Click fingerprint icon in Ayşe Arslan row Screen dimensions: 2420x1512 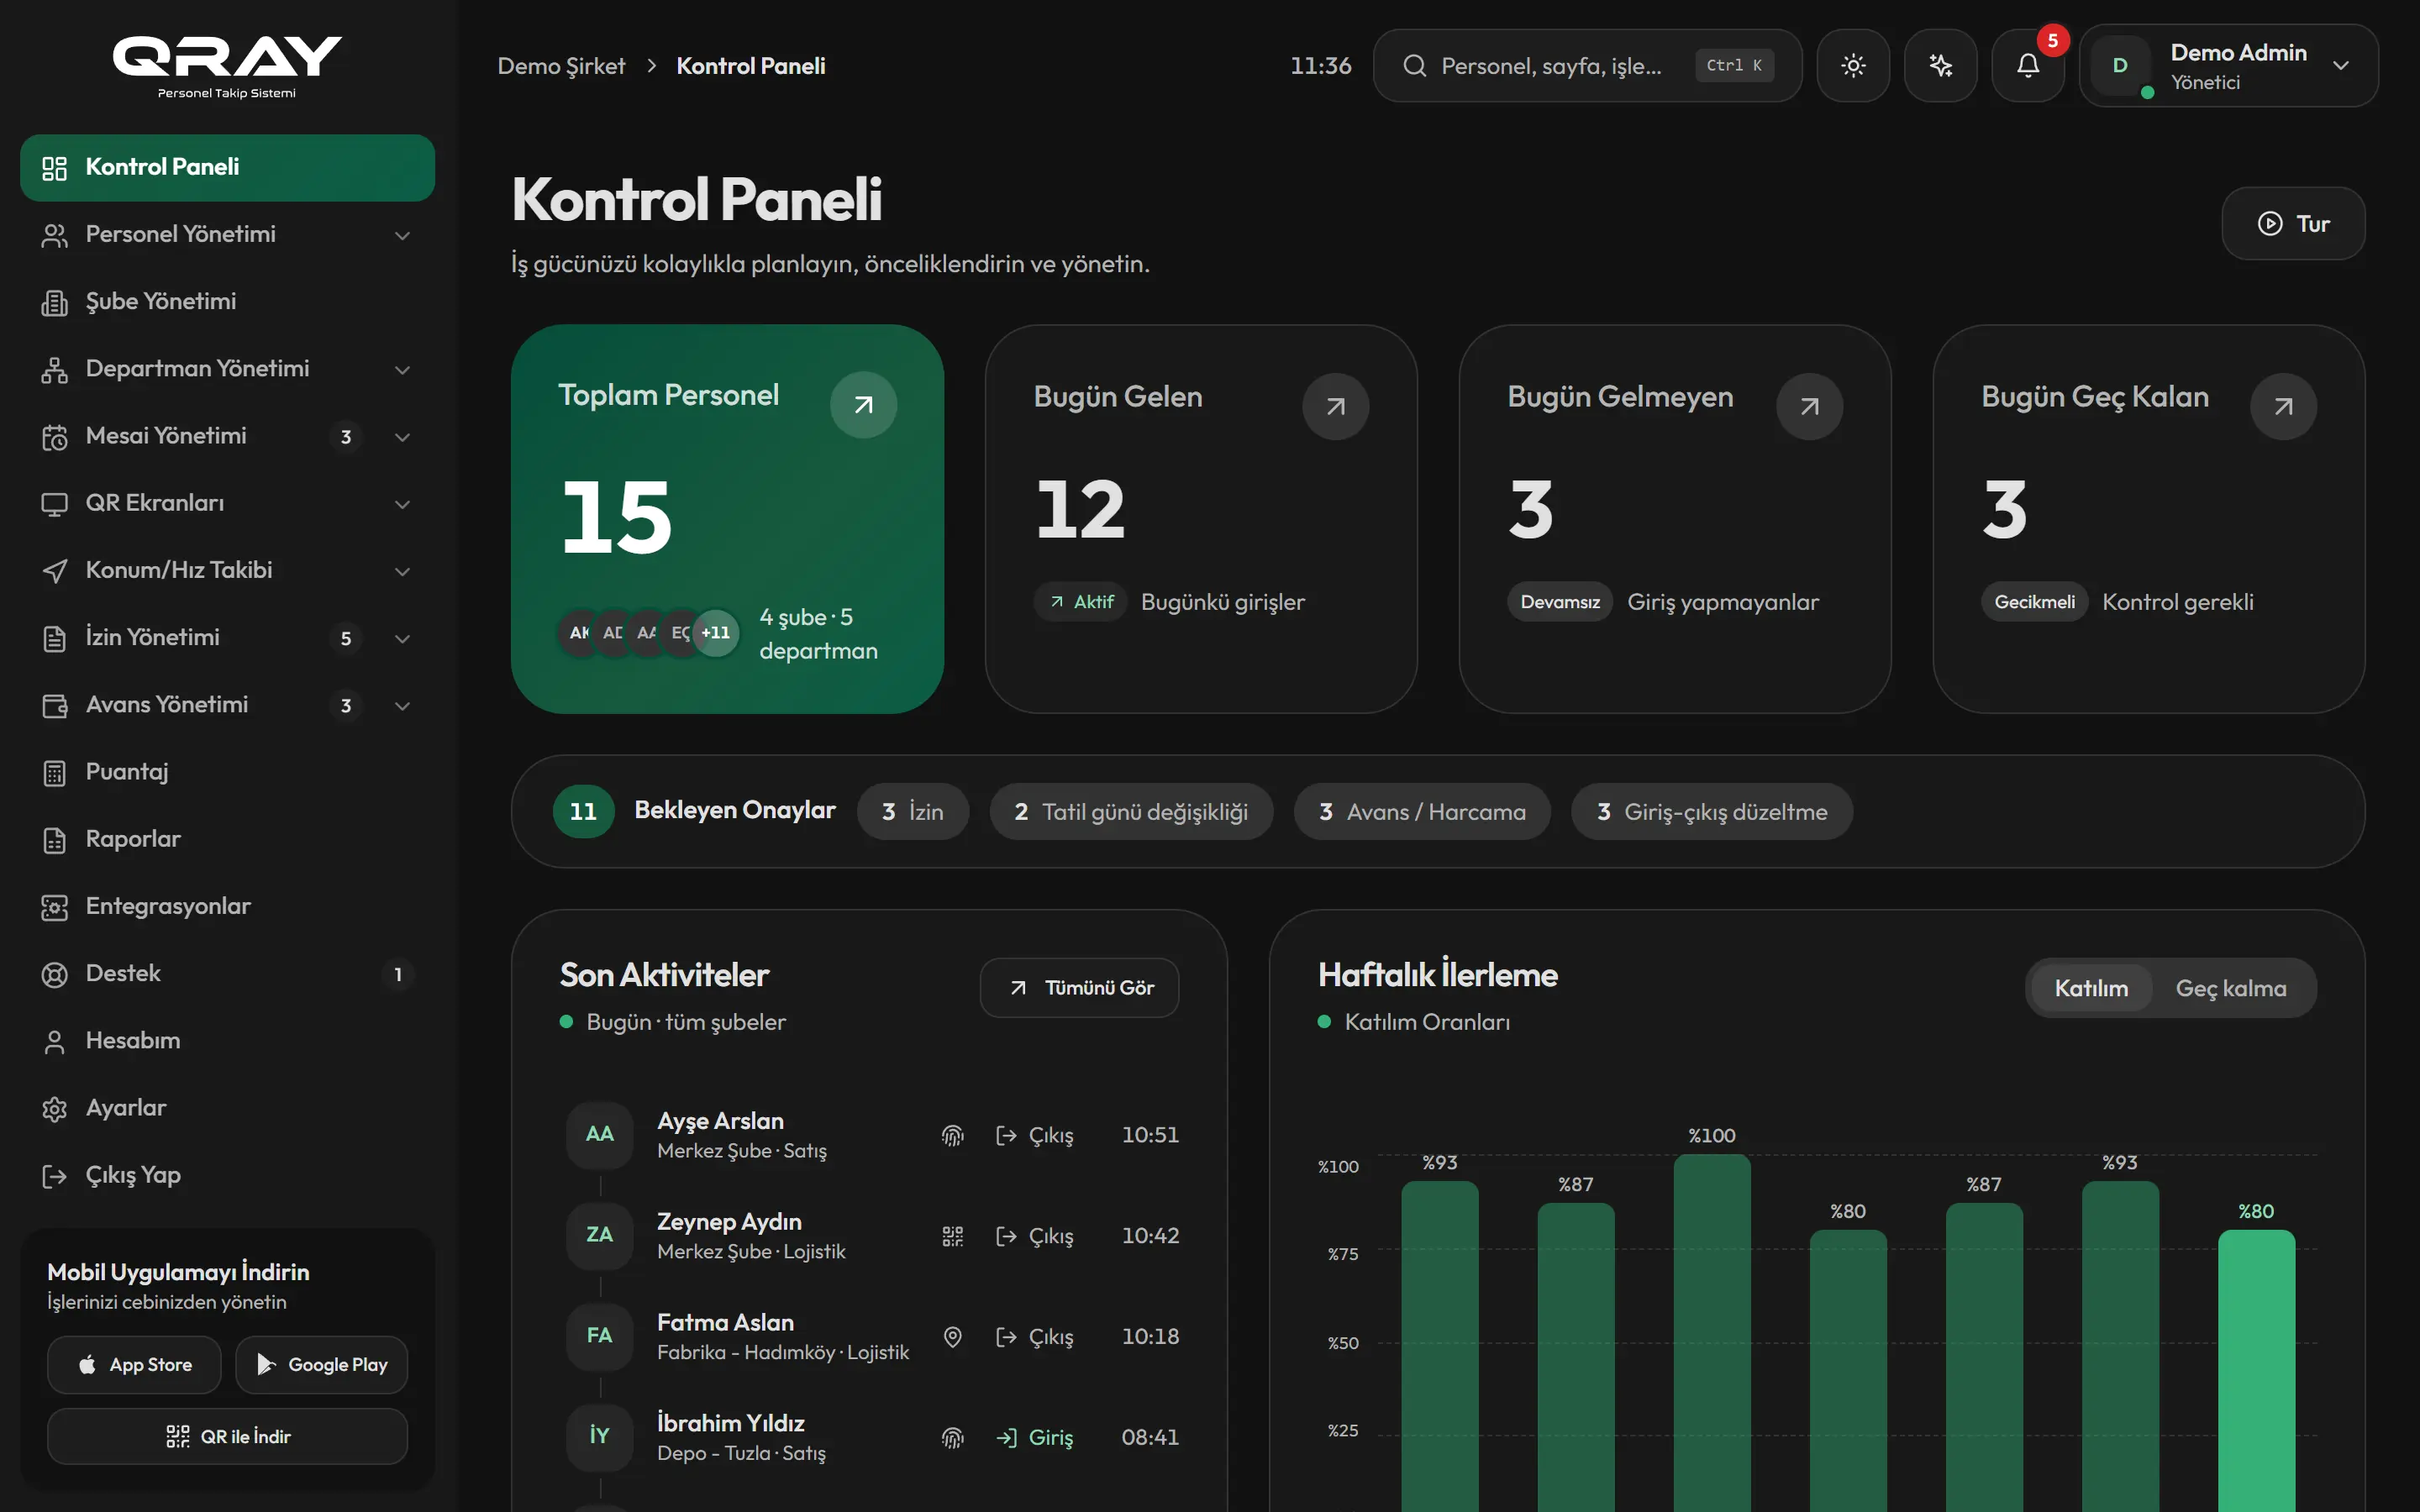click(953, 1135)
